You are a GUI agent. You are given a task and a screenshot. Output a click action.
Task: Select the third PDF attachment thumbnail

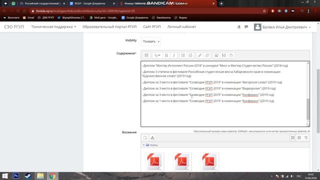point(209,161)
